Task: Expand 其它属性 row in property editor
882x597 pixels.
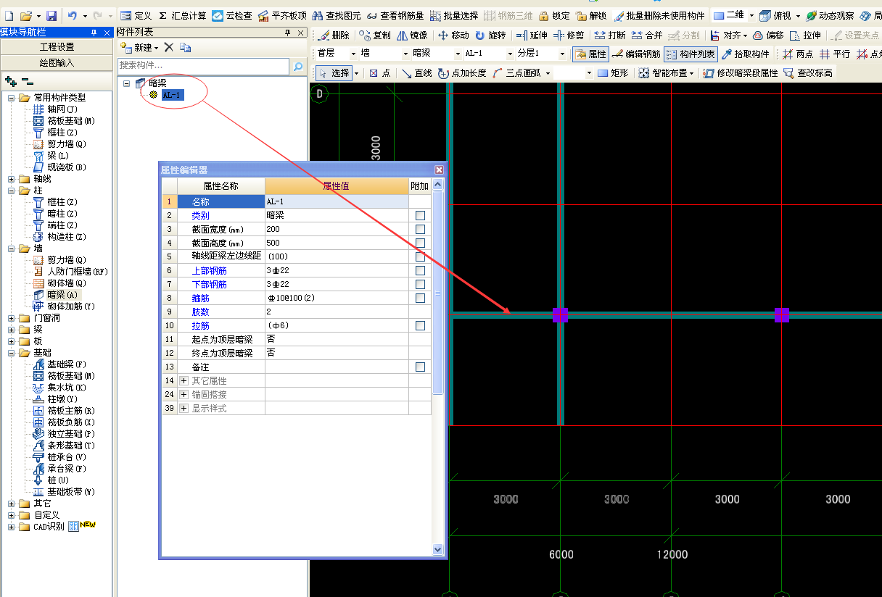Action: click(x=184, y=380)
